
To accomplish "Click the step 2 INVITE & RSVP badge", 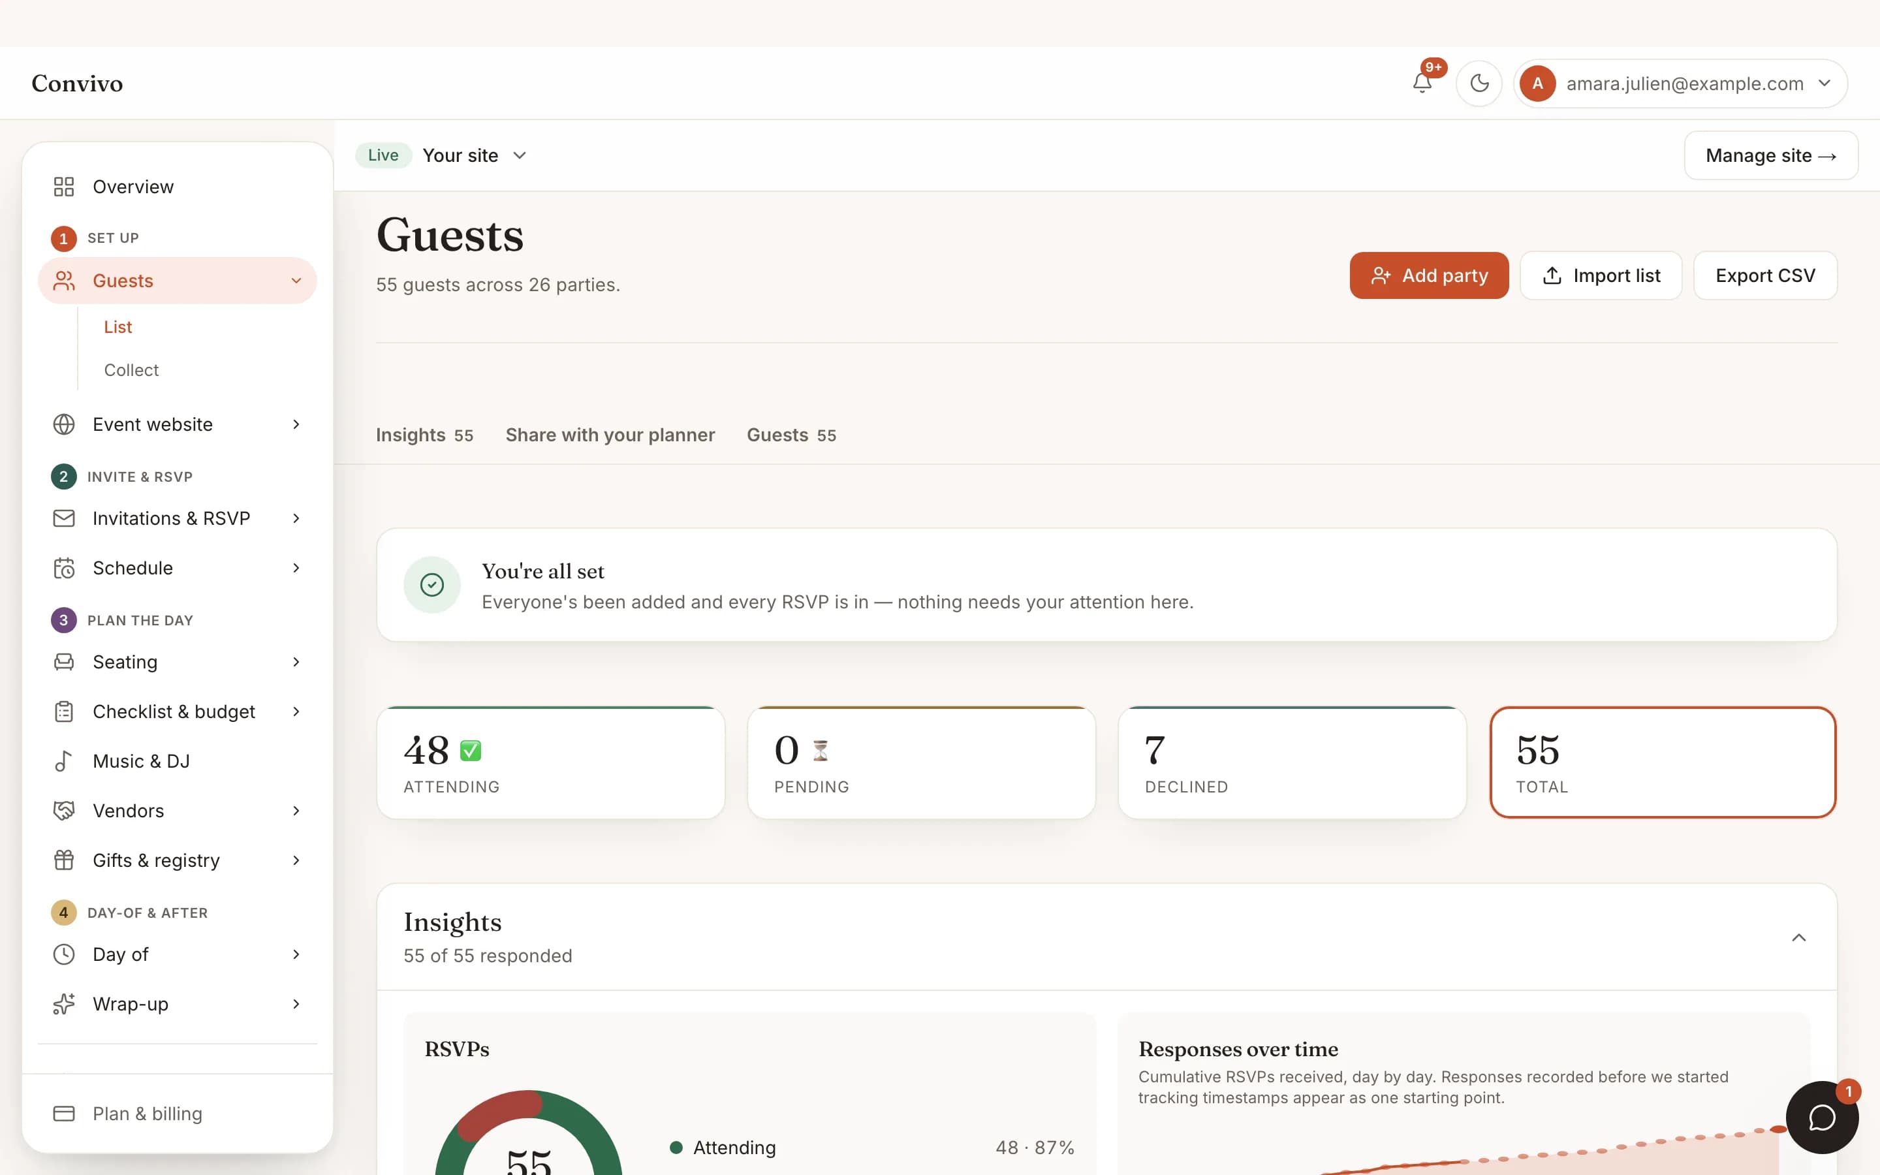I will pyautogui.click(x=64, y=477).
